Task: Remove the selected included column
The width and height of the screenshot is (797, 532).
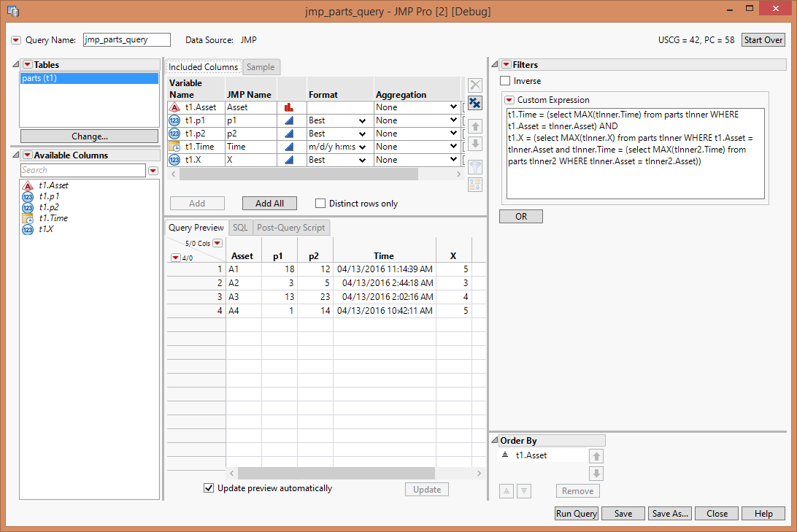Action: coord(475,85)
